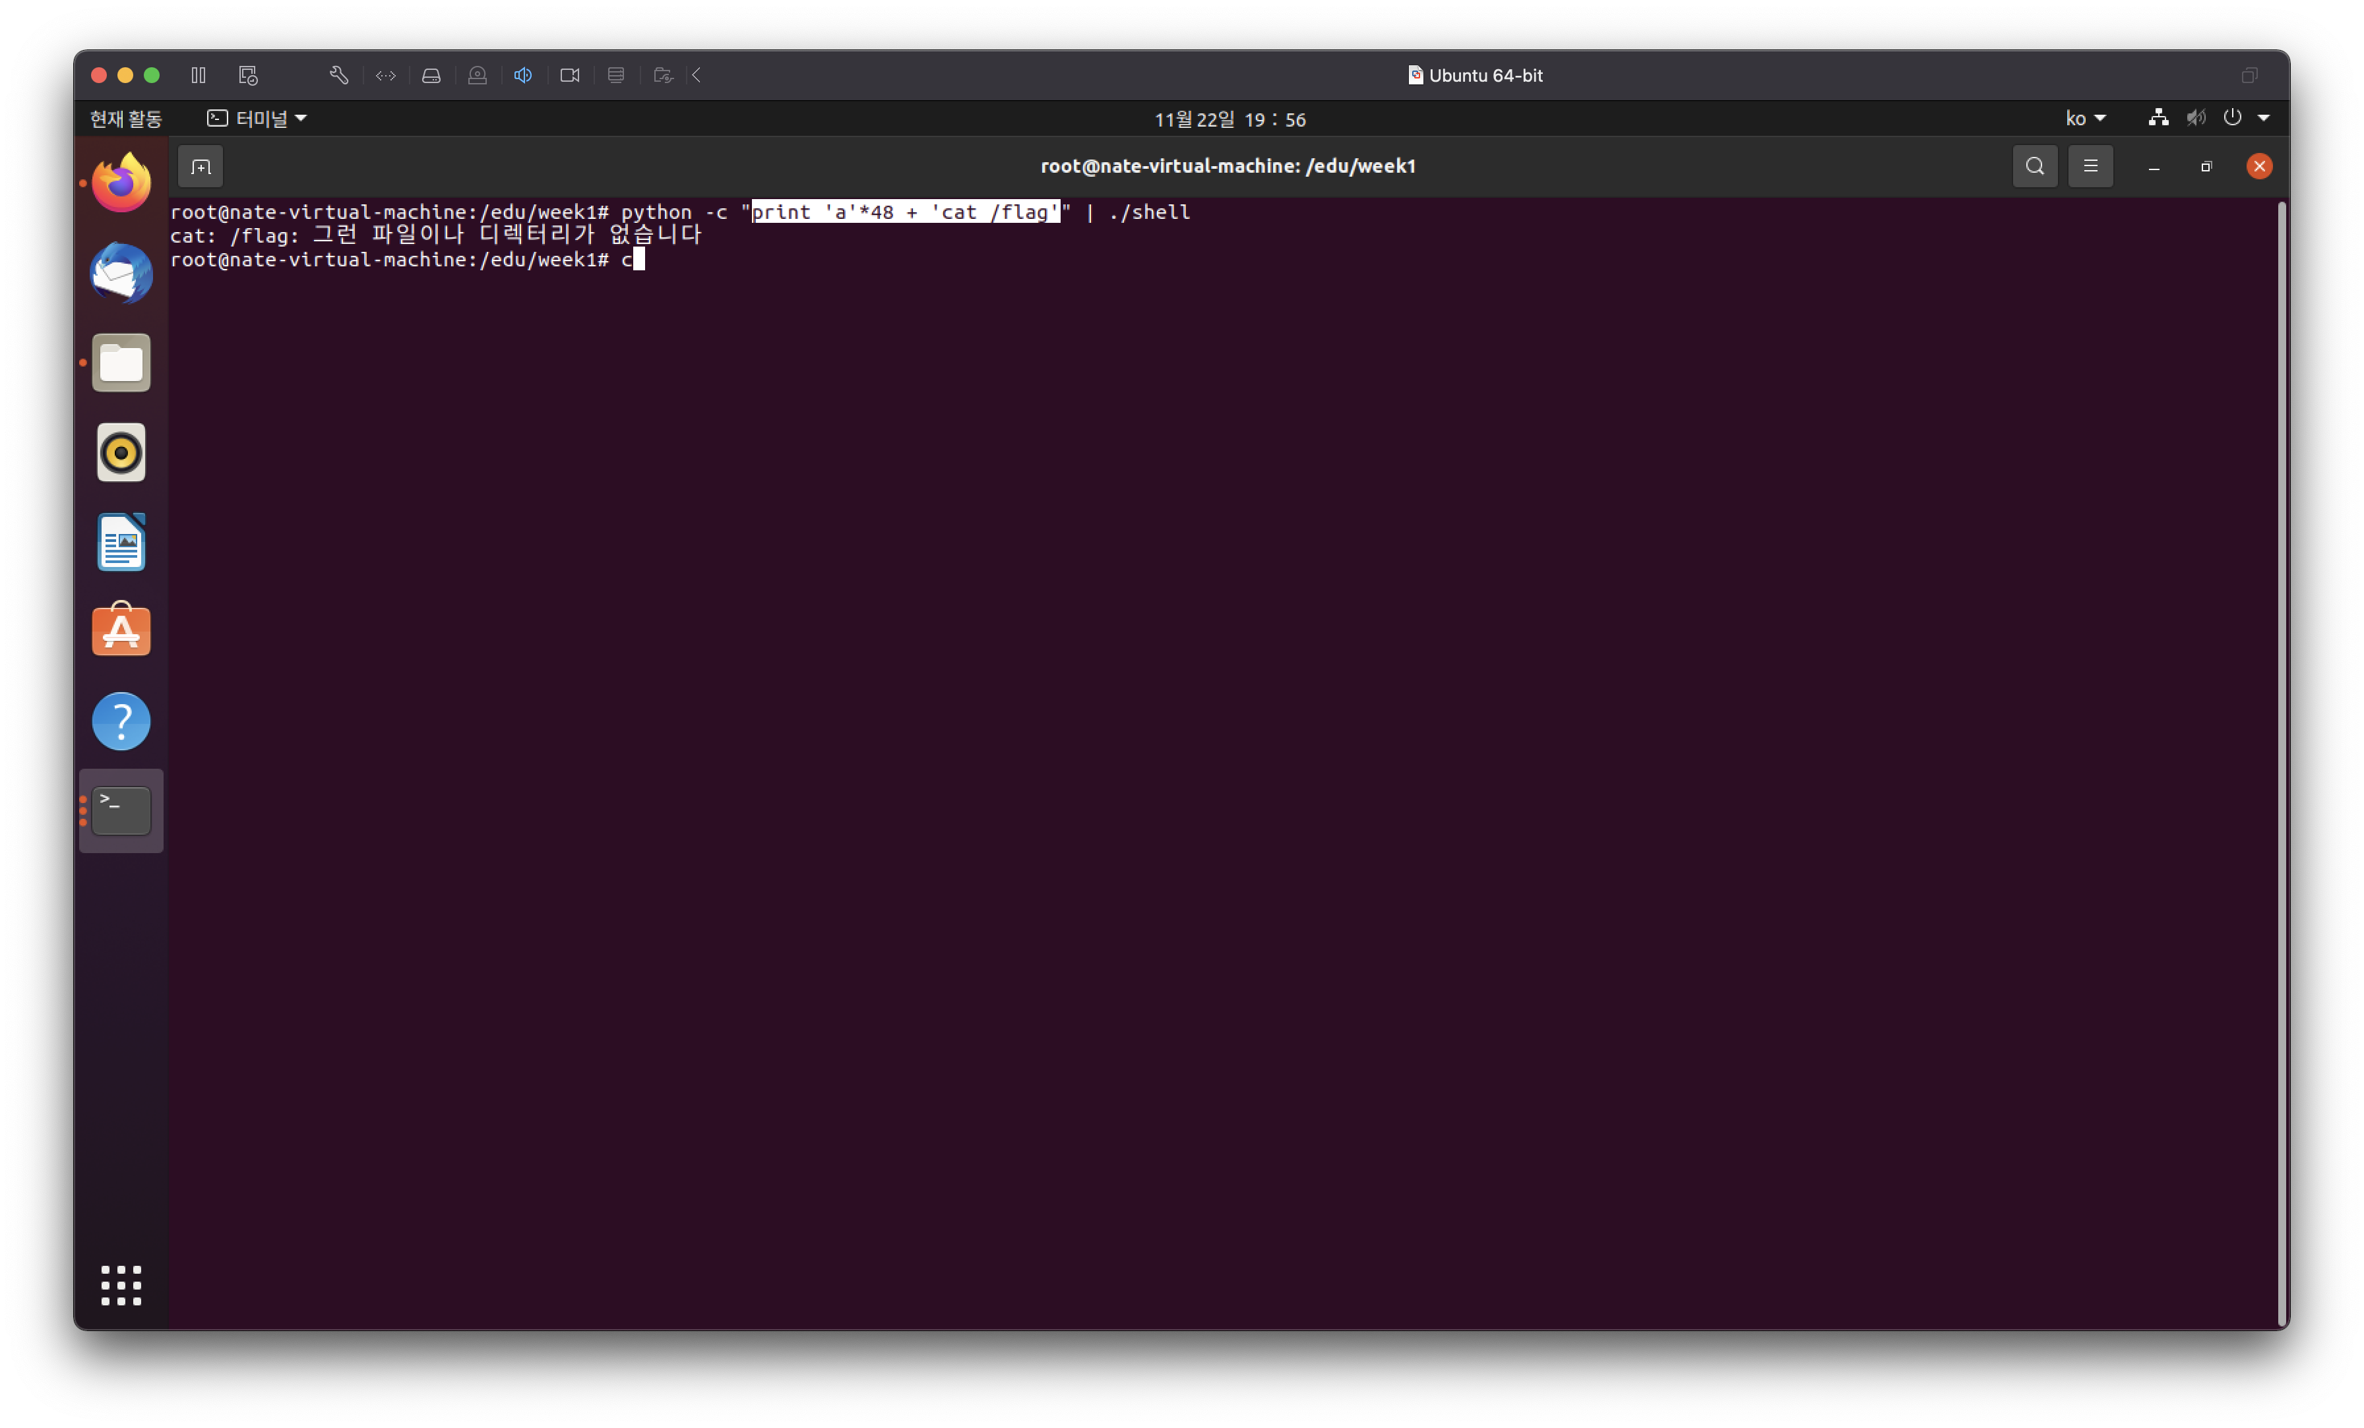Toggle the VM camera device icon
Screen dimensions: 2364x1428
(x=570, y=74)
